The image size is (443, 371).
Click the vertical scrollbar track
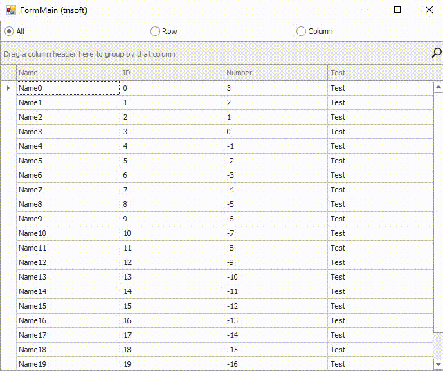coord(438,346)
